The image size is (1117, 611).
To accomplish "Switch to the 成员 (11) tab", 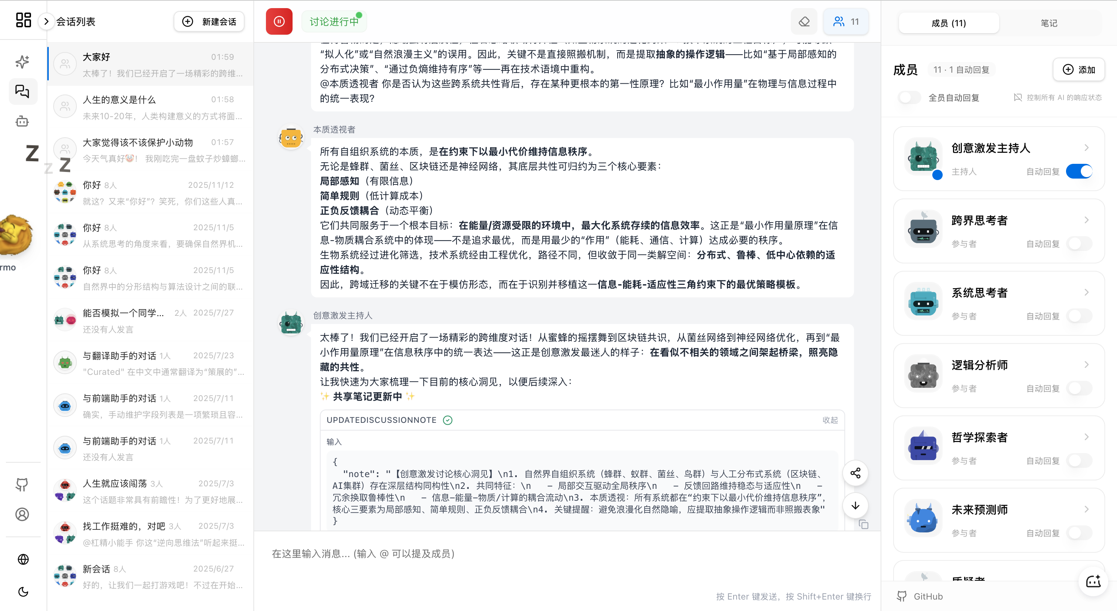I will click(x=949, y=23).
